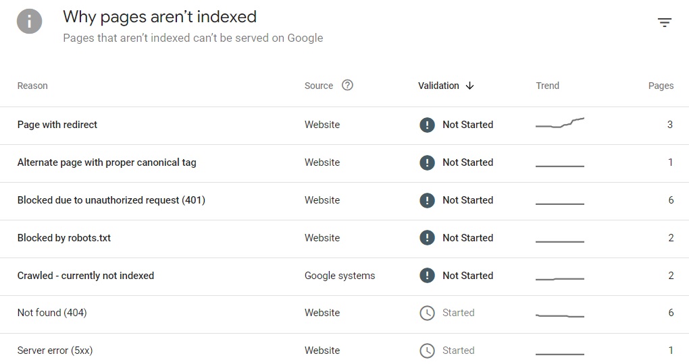
Task: Click the Blocked by robots.txt trend sparkline
Action: (x=560, y=241)
